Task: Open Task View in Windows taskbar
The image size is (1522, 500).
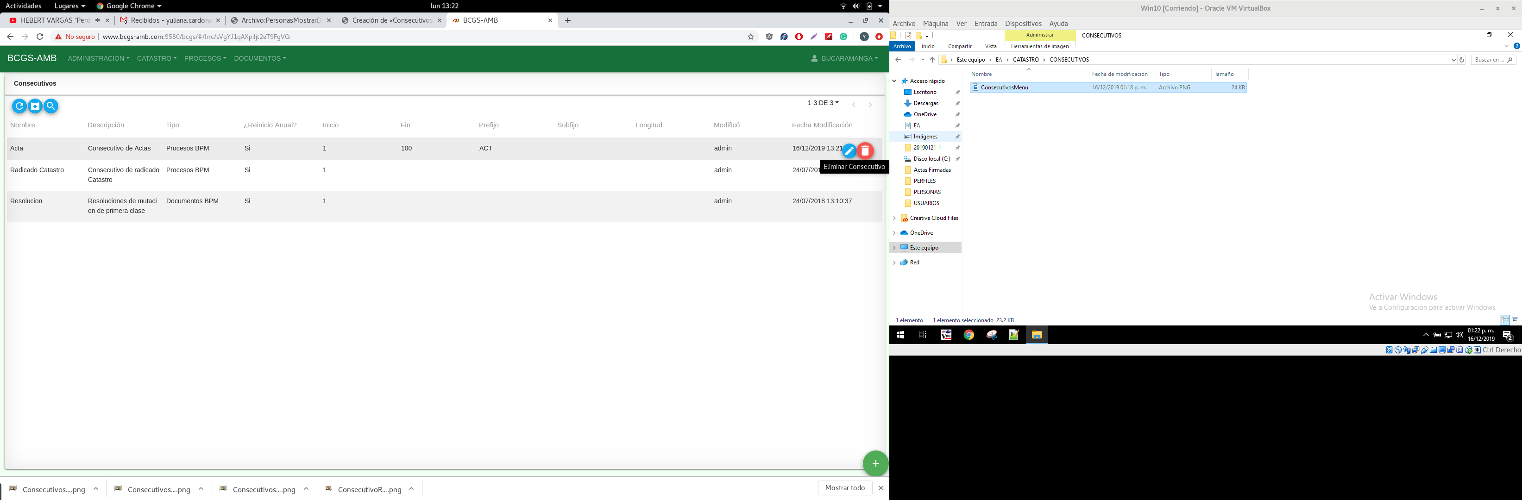Action: (922, 335)
